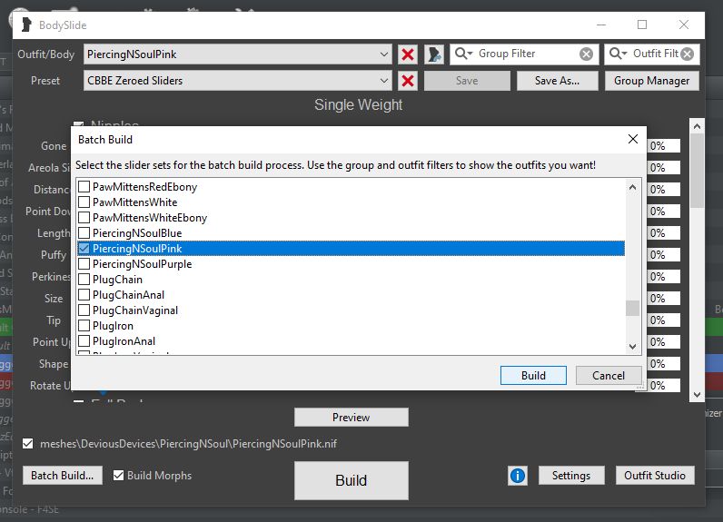Check PawMittensWhiteEbony checkbox
This screenshot has width=723, height=522.
point(84,218)
